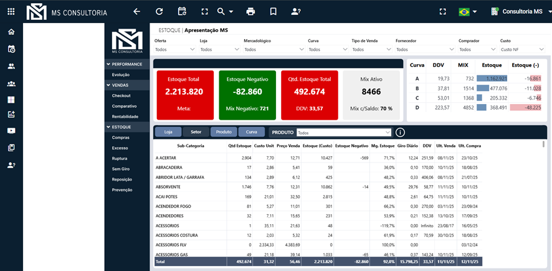
Task: Open the Oferta filter dropdown
Action: 174,49
